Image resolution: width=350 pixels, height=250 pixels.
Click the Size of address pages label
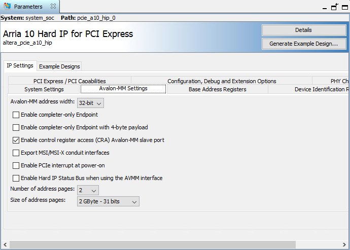click(x=38, y=200)
